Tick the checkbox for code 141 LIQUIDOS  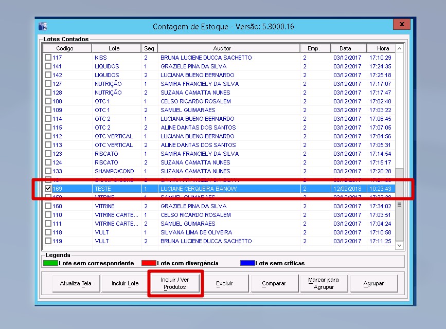(x=48, y=66)
